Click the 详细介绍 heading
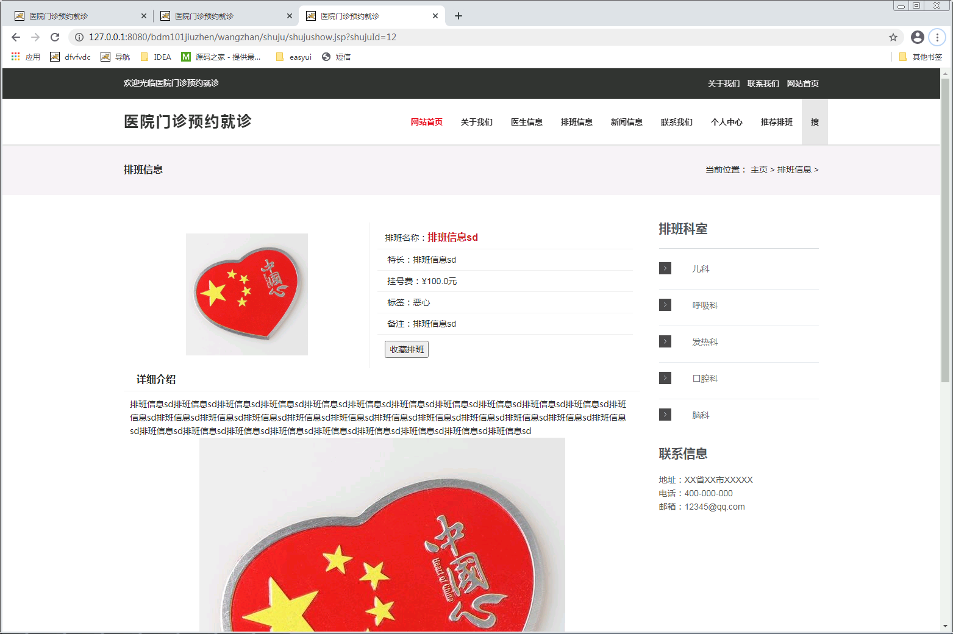The width and height of the screenshot is (953, 634). click(x=156, y=379)
